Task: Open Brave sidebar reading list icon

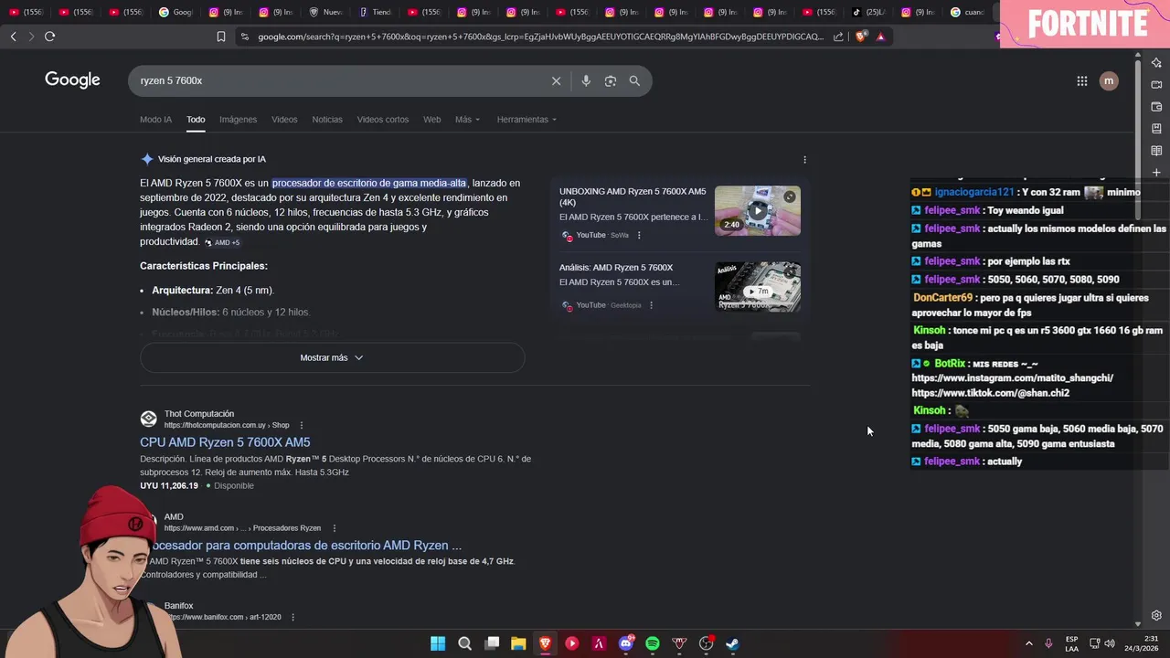Action: coord(1156,150)
